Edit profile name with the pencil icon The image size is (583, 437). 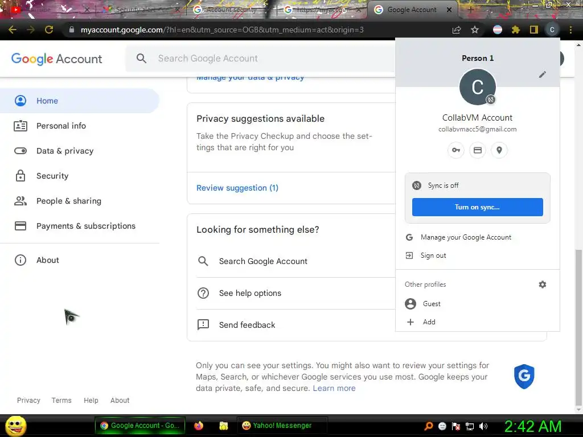[x=543, y=75]
